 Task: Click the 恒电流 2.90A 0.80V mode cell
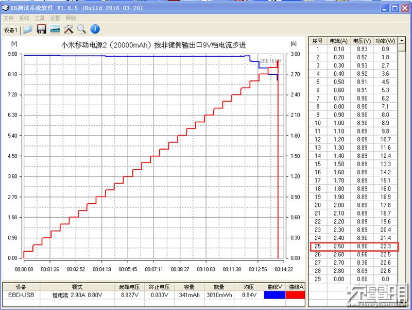(77, 295)
